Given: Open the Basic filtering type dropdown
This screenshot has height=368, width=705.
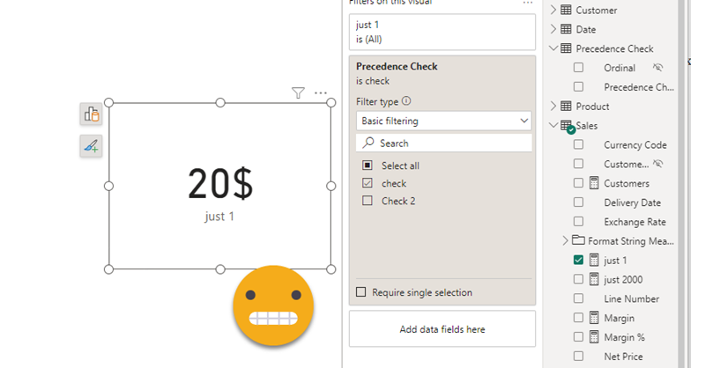Looking at the screenshot, I should [443, 121].
